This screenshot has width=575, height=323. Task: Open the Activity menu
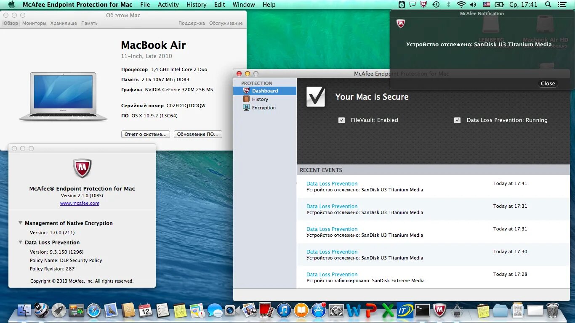168,5
